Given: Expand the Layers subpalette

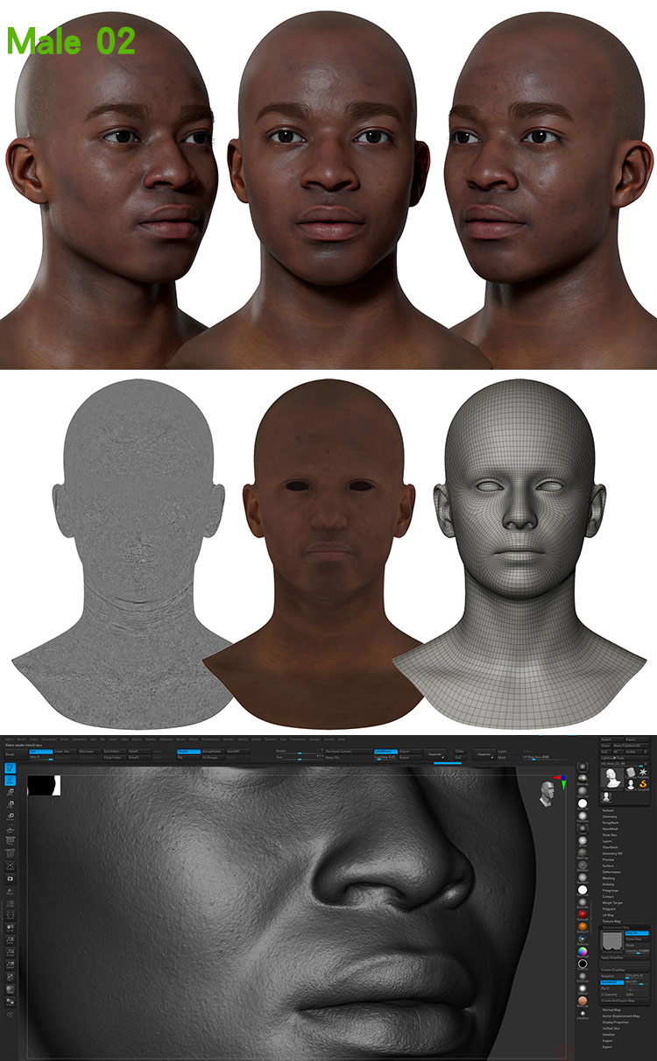Looking at the screenshot, I should coord(607,841).
